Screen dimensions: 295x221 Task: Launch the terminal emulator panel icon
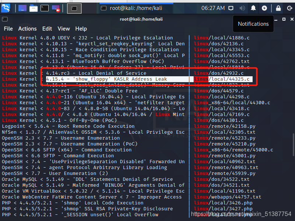[x=45, y=8]
